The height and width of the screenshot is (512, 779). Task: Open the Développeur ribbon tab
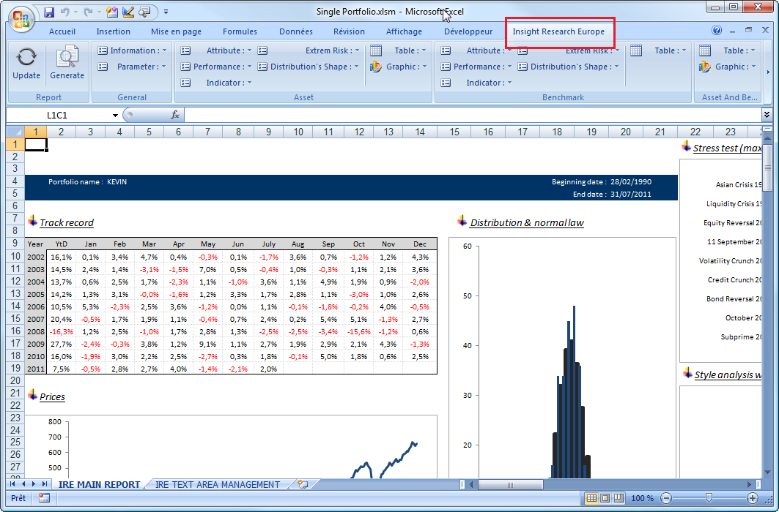click(468, 31)
